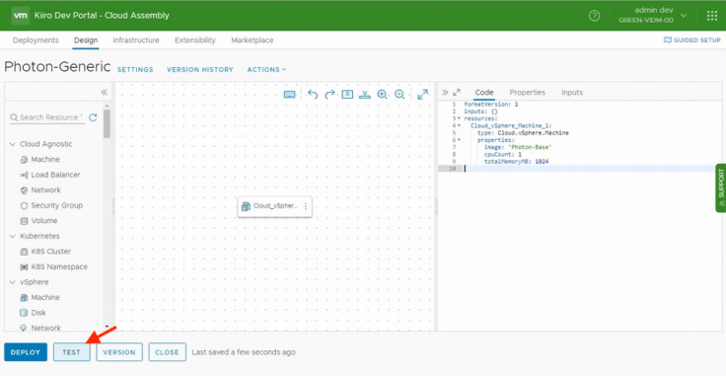
Task: Switch to the Extensibility tab
Action: tap(195, 40)
